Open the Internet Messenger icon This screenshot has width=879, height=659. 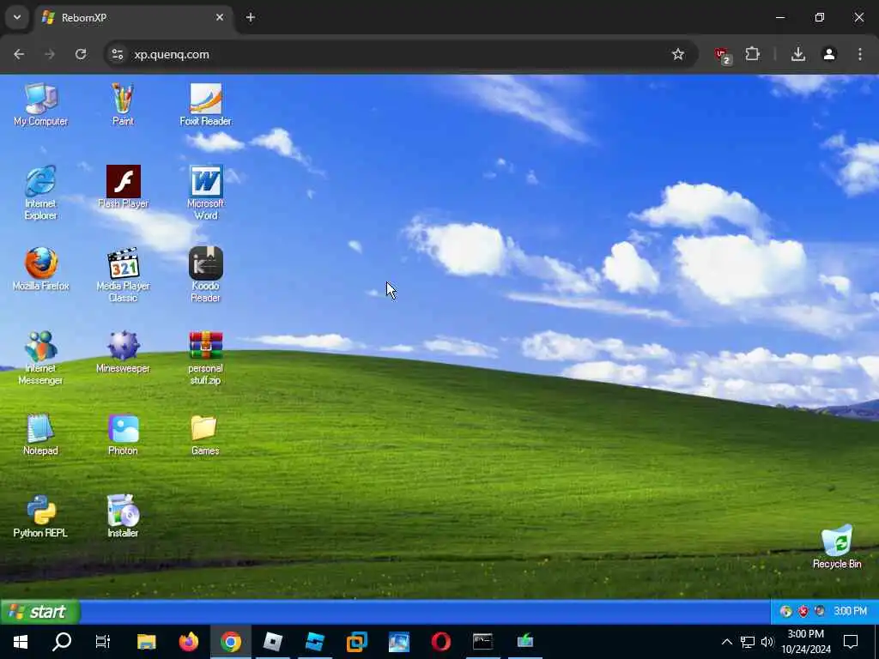click(40, 357)
